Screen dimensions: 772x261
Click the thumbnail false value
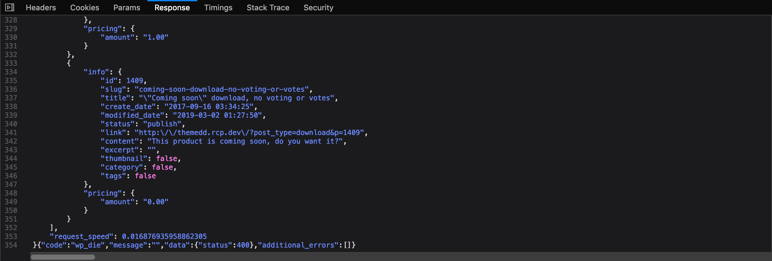pyautogui.click(x=167, y=158)
